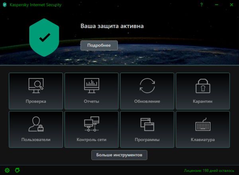239x175 pixels.
Task: Open settings via the gear icon
Action: click(x=7, y=170)
